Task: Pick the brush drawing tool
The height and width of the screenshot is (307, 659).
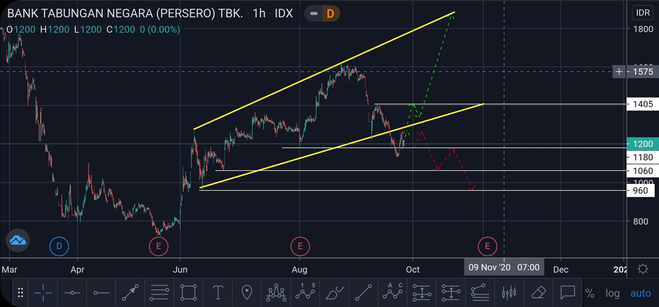Action: tap(334, 293)
